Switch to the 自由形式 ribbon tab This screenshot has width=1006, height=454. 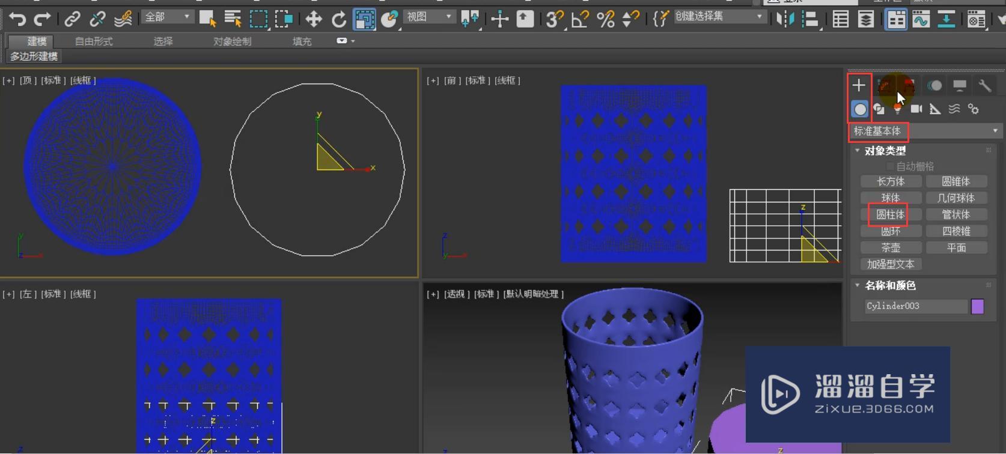pyautogui.click(x=94, y=41)
